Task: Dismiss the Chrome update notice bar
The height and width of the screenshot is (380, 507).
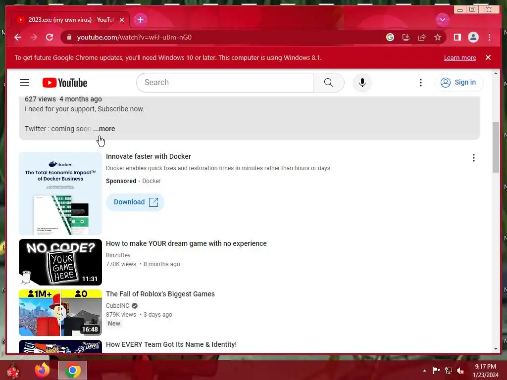Action: [x=488, y=57]
